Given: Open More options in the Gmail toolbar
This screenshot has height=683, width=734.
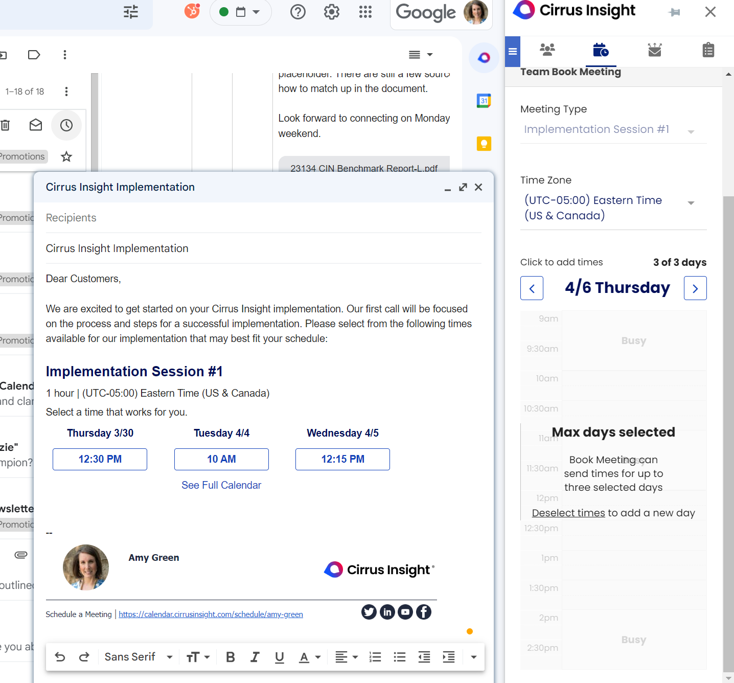Looking at the screenshot, I should coord(65,55).
